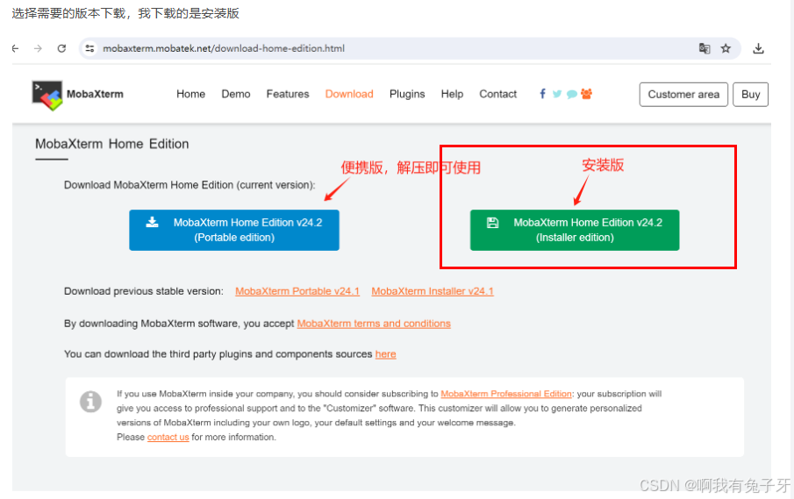
Task: Open browser downloads icon
Action: click(758, 48)
